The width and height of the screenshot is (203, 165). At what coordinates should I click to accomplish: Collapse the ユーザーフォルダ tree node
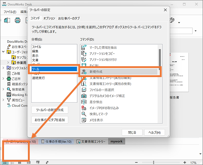[x=3, y=52]
